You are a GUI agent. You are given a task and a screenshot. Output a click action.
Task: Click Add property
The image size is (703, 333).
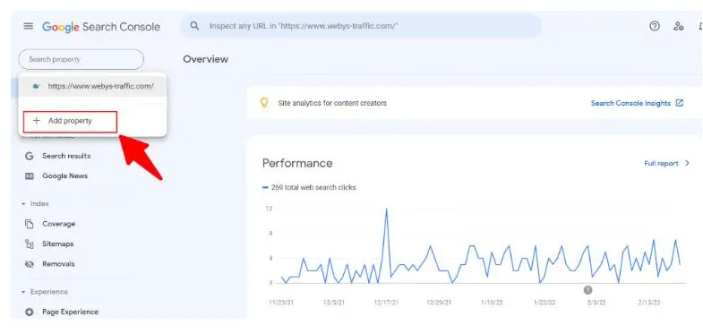point(71,121)
